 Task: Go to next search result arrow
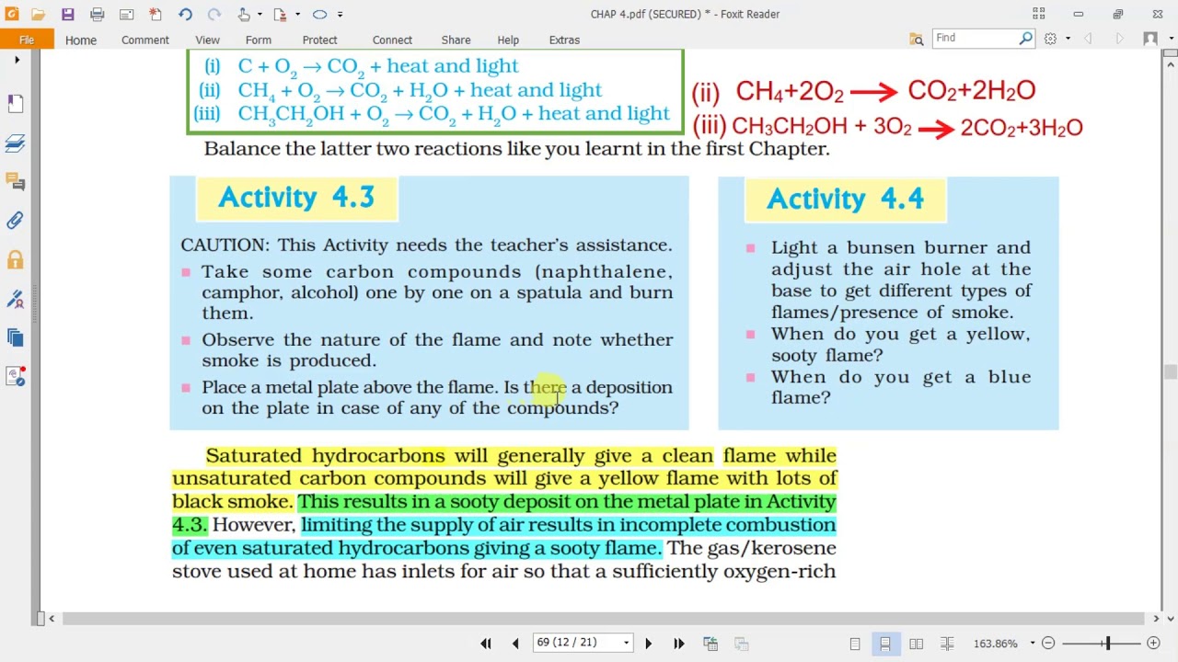pyautogui.click(x=1119, y=39)
